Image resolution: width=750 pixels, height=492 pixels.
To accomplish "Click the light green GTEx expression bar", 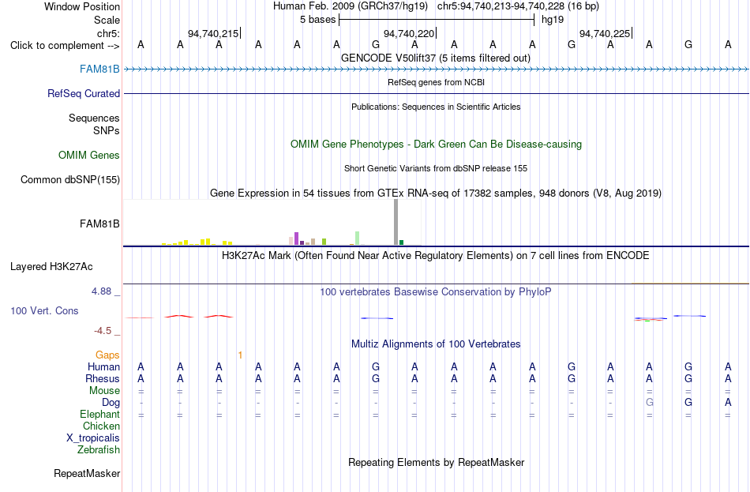I will pos(357,238).
